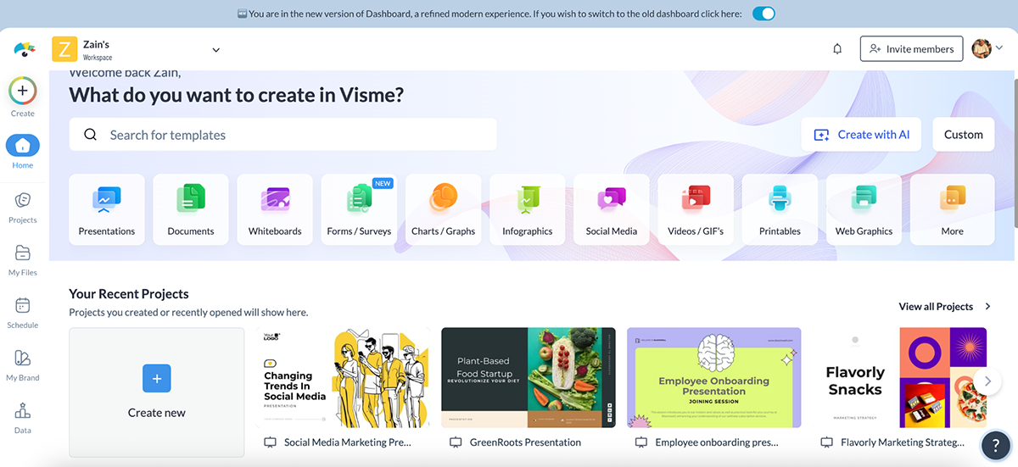Click the yellow Z workspace avatar
Screen dimensions: 1018x467
pyautogui.click(x=64, y=49)
